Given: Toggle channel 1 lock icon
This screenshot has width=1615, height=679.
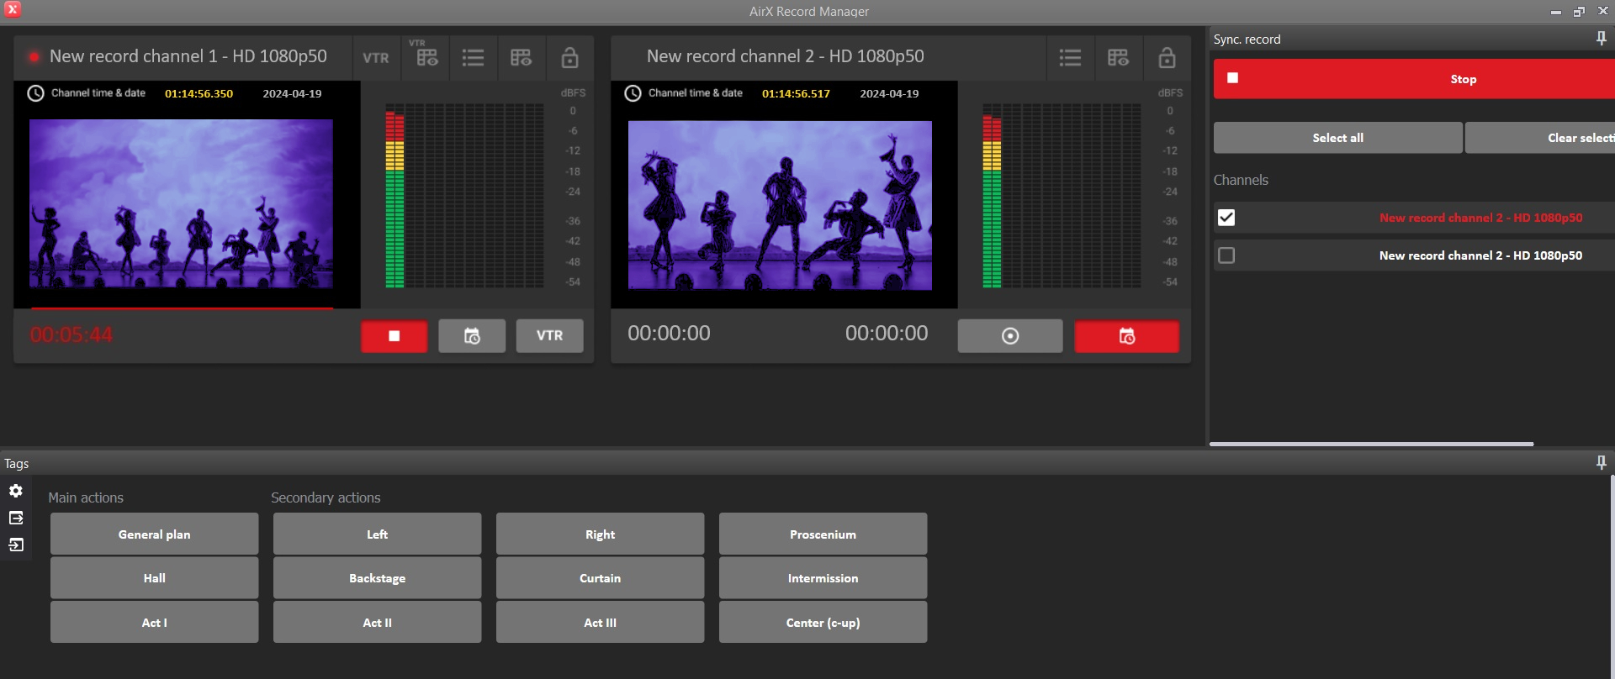Looking at the screenshot, I should tap(569, 58).
